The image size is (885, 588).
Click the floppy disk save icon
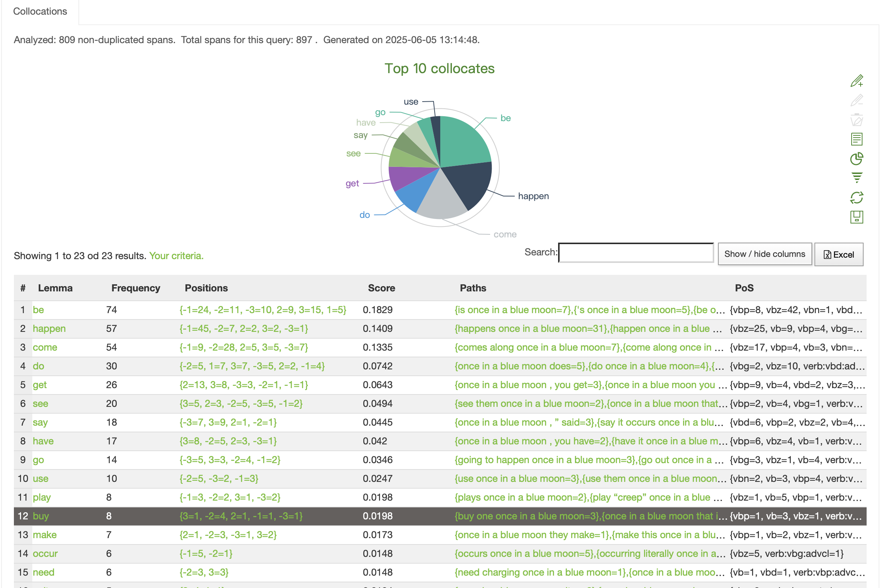856,217
